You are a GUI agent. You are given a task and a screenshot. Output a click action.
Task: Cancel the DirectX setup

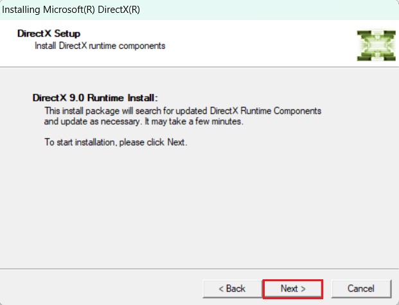tap(361, 289)
